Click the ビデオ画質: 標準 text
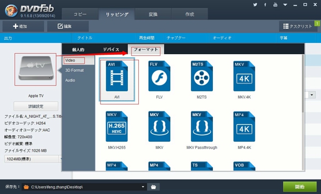 [x=18, y=143]
